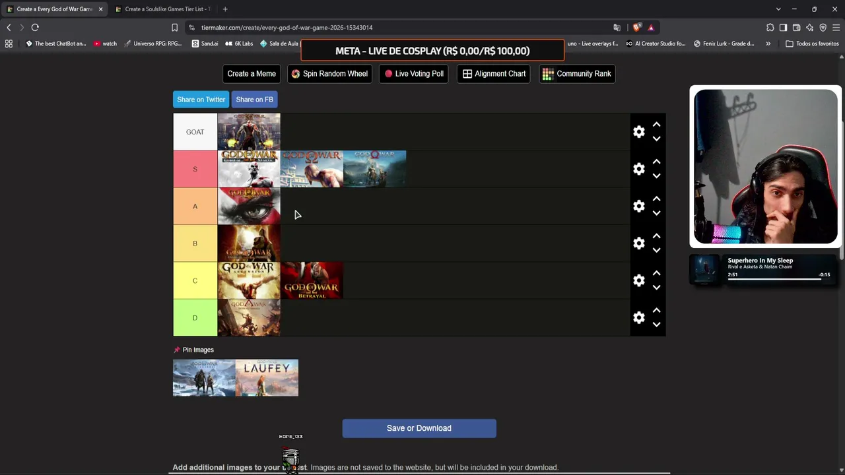Viewport: 845px width, 475px height.
Task: Share the tier list on FB
Action: 254,100
